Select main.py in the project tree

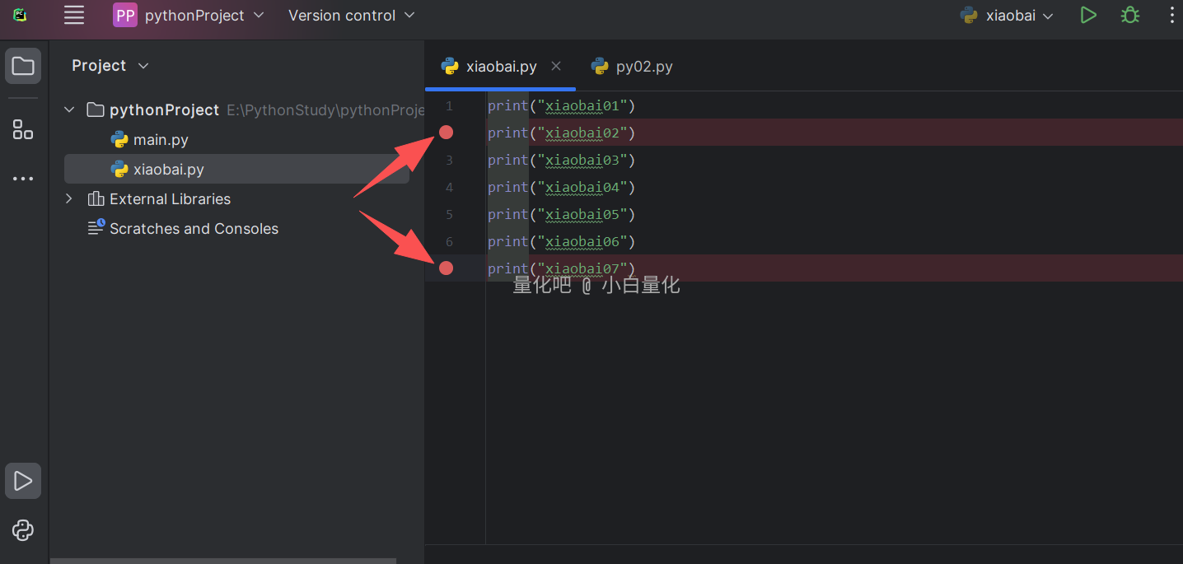pyautogui.click(x=161, y=140)
